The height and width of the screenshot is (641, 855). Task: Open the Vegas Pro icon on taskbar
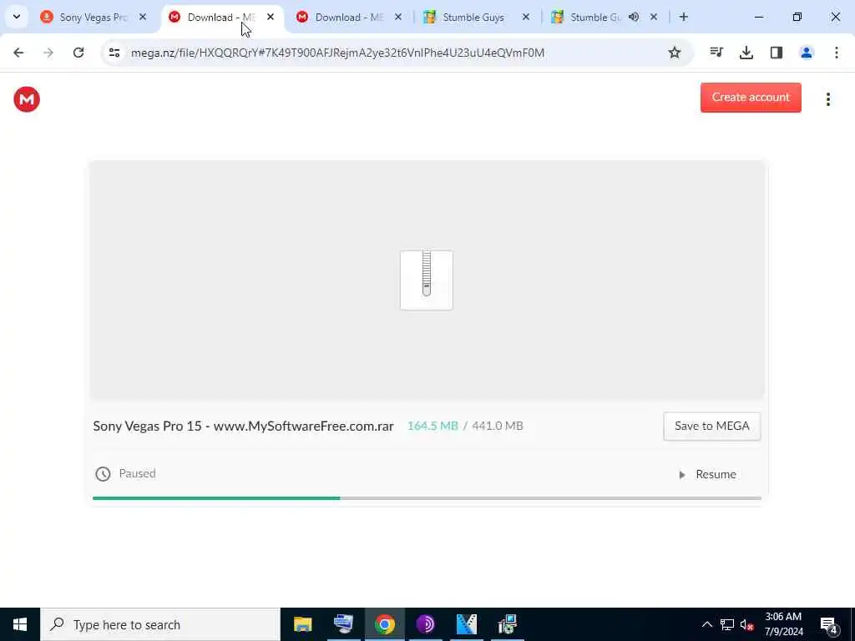(466, 624)
